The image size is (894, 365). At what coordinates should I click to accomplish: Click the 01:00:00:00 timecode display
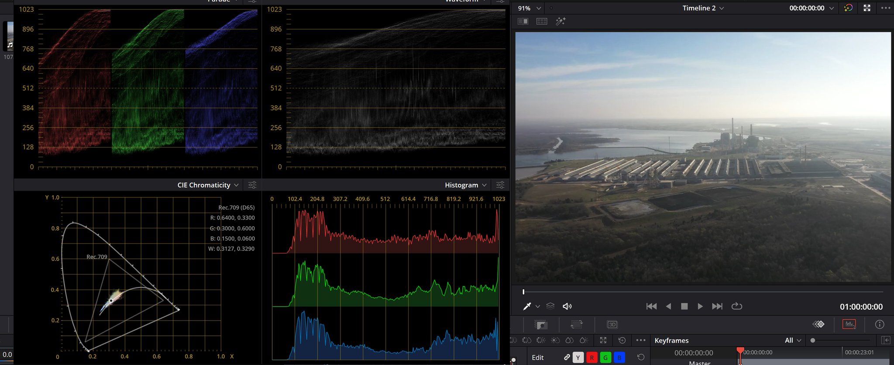point(861,307)
